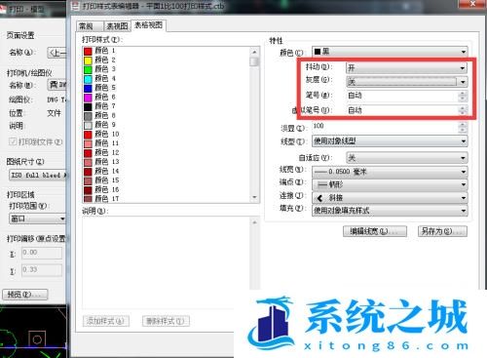Open the 线宽 dropdown showing 0.0500 毫米

390,172
